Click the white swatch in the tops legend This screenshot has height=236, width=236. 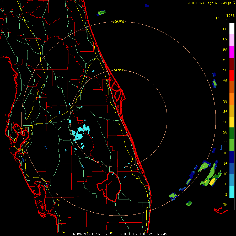(232, 29)
